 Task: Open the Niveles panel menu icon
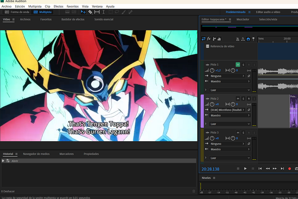tap(214, 178)
